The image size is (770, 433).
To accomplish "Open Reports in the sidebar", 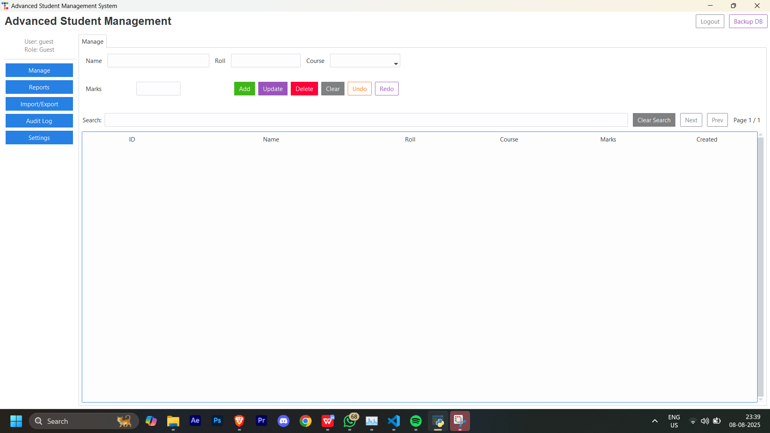I will [39, 87].
